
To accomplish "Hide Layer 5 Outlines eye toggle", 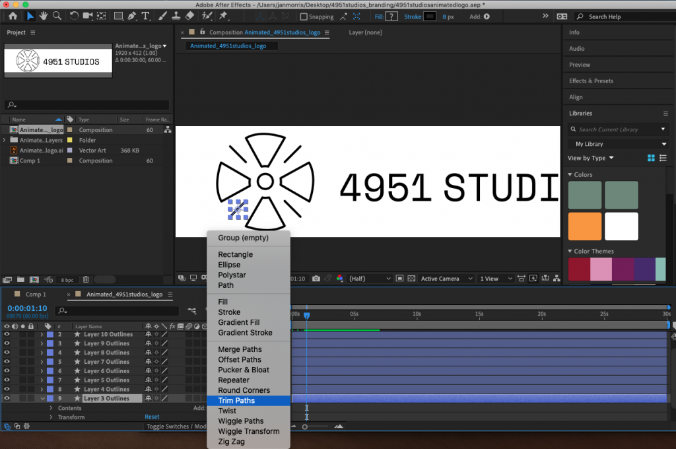I will (x=7, y=380).
